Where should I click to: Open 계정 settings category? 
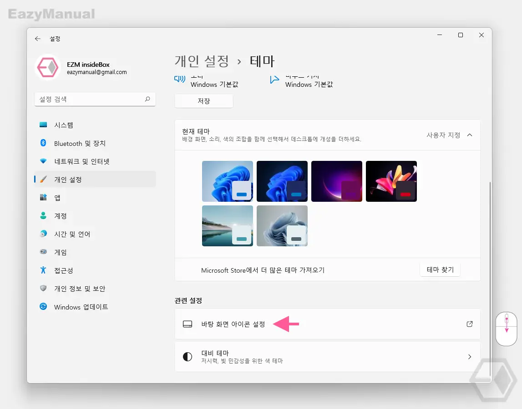[95, 216]
